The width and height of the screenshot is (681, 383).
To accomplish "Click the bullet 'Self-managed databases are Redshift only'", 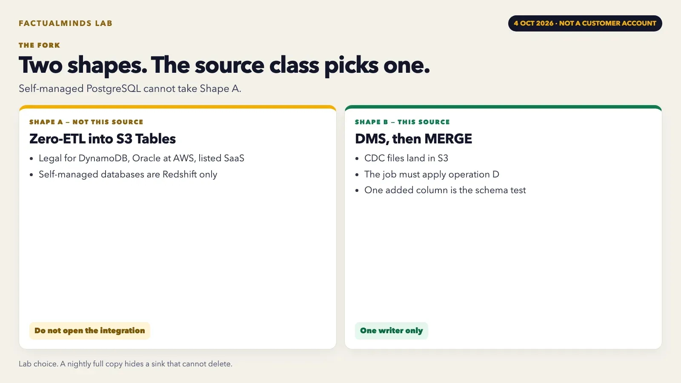I will tap(128, 174).
